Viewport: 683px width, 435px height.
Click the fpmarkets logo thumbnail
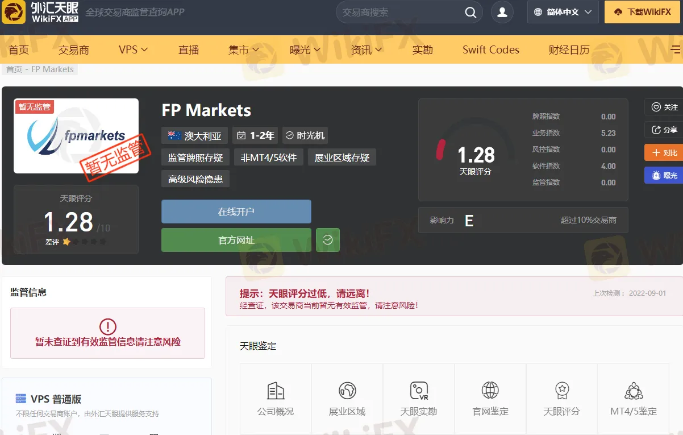click(x=76, y=136)
